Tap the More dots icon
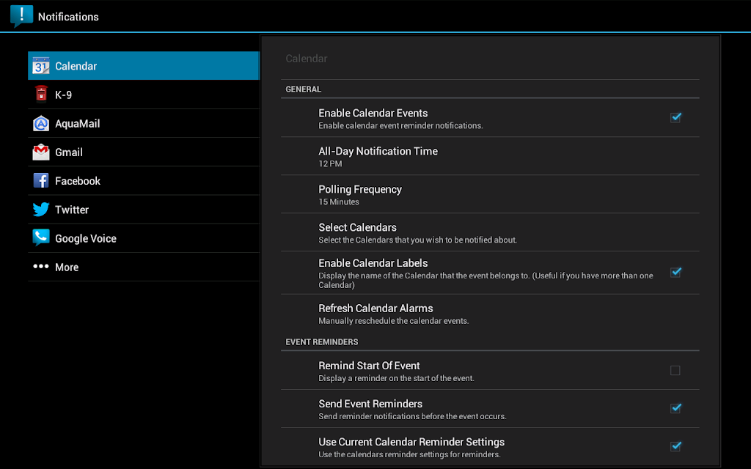The image size is (751, 469). [41, 267]
